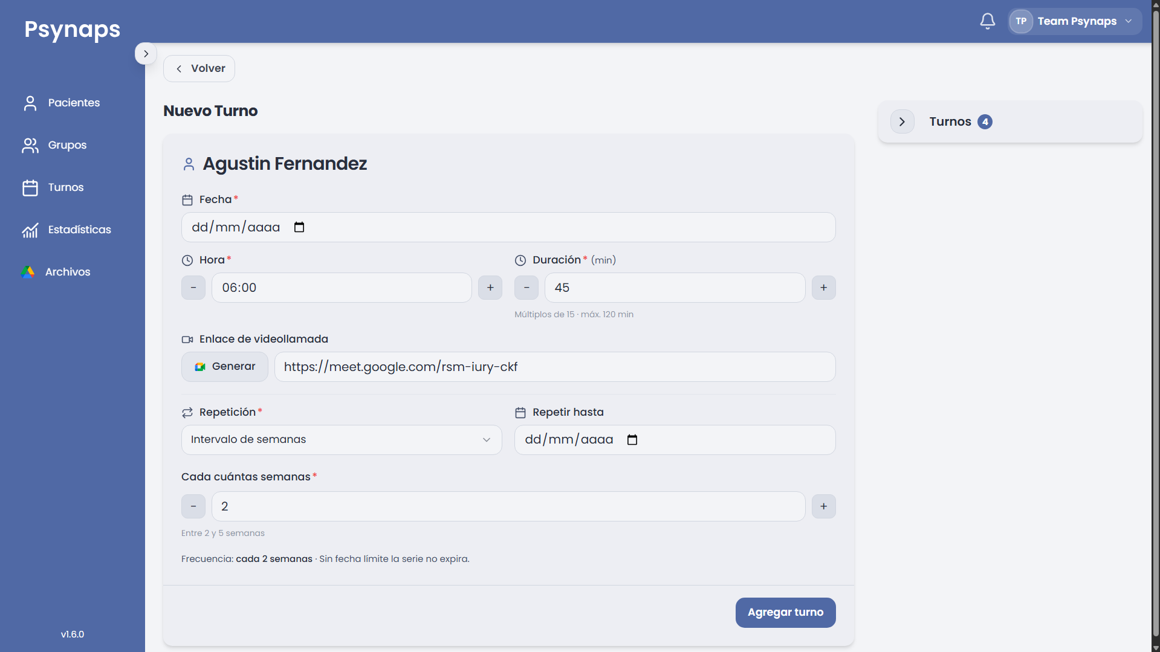Image resolution: width=1160 pixels, height=652 pixels.
Task: Decrease Duración with minus button
Action: tap(527, 288)
